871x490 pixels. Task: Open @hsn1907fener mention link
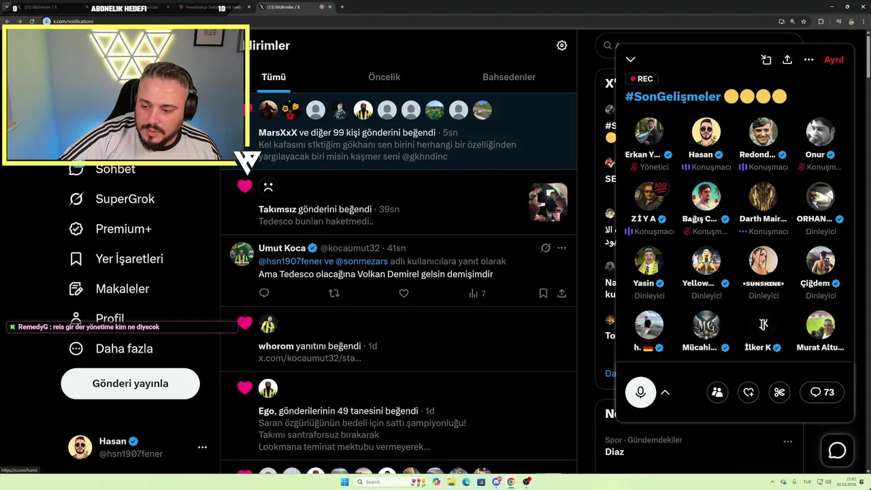pos(290,261)
